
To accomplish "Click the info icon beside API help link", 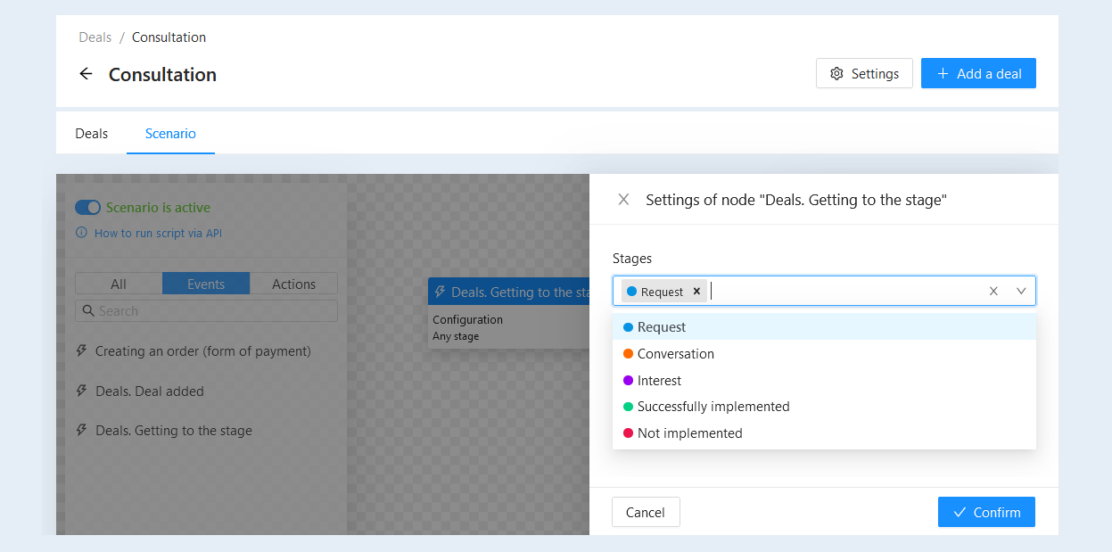I will tap(82, 233).
